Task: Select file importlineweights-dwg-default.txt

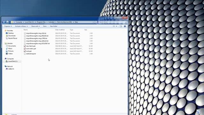Action: (37, 41)
